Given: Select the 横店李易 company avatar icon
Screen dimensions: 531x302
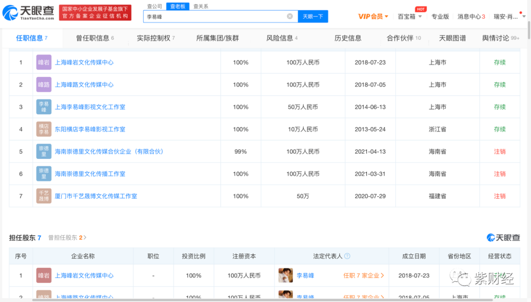Looking at the screenshot, I should click(43, 129).
